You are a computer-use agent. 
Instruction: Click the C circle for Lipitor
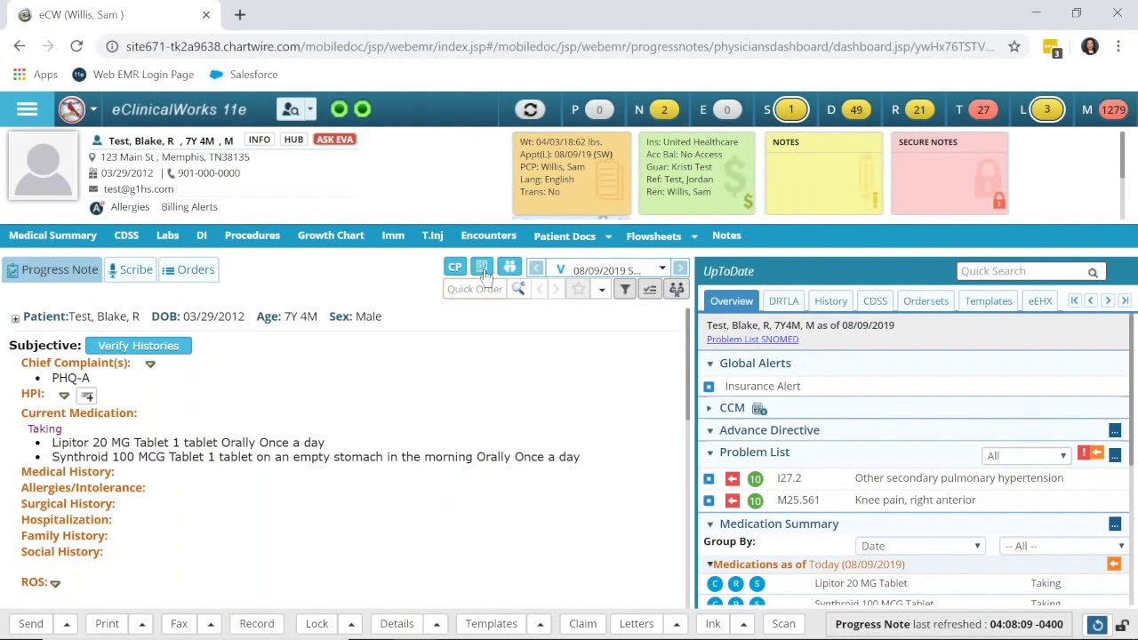click(x=715, y=584)
